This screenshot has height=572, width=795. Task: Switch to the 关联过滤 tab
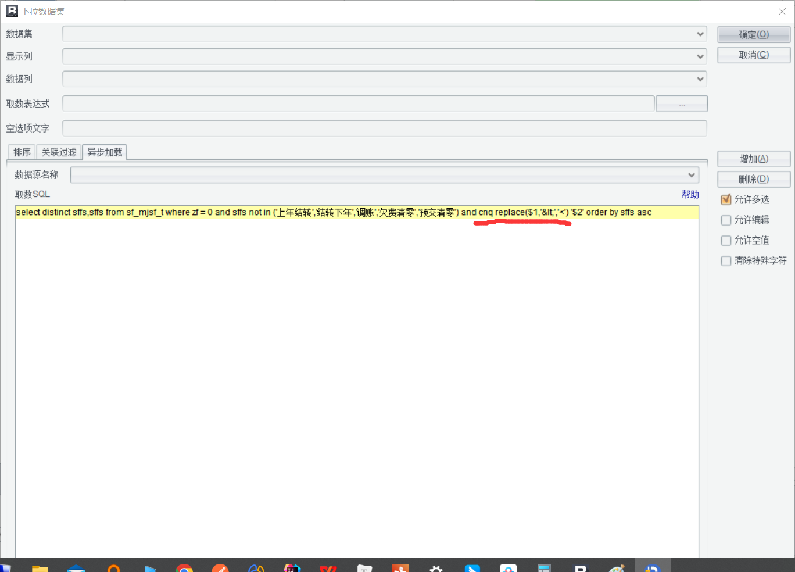point(59,152)
